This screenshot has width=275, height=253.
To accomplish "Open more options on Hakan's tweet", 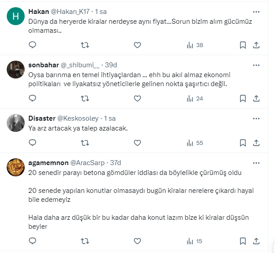I will [x=256, y=11].
